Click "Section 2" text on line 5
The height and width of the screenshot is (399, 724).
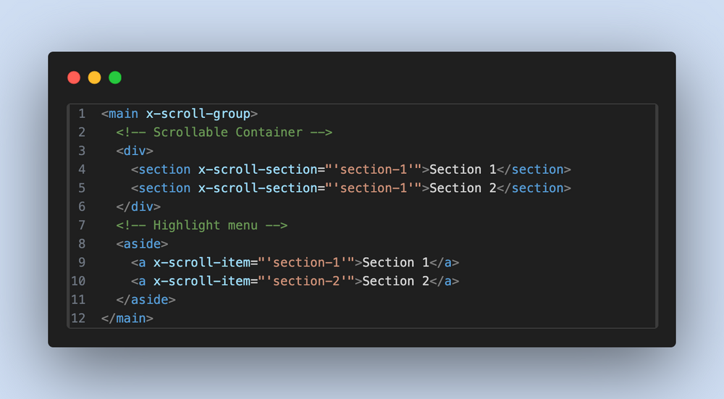click(463, 188)
